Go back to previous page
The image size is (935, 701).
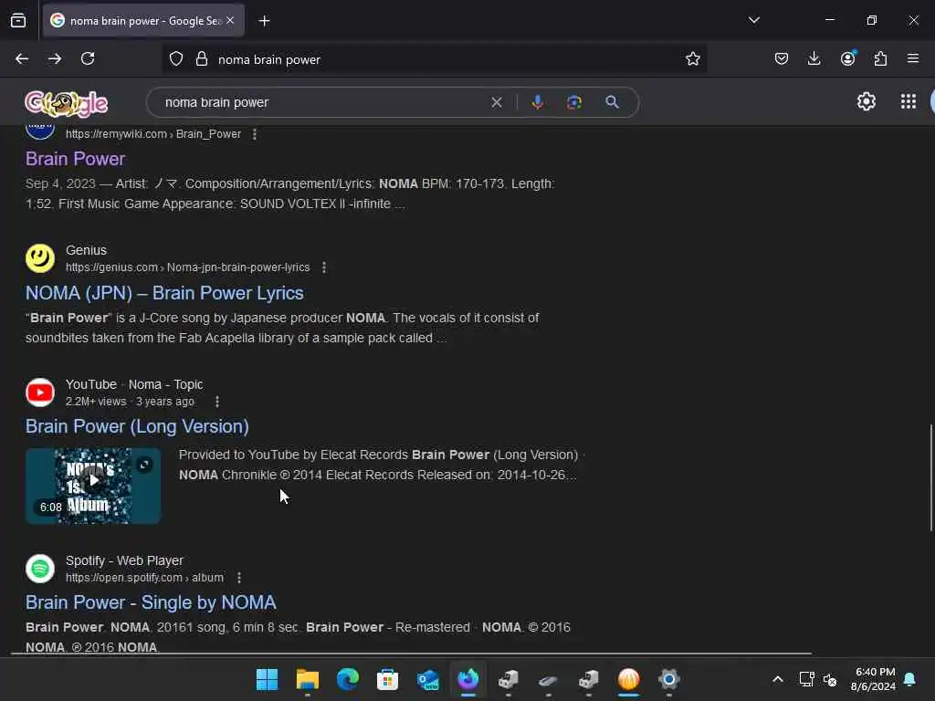coord(22,58)
